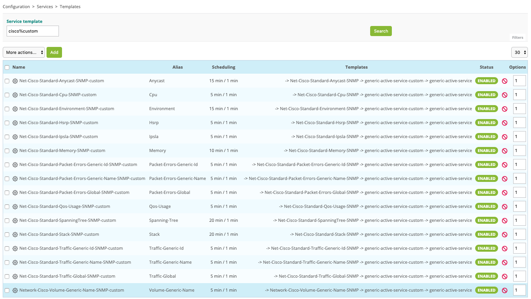Screen dimensions: 531x299
Task: Check the Qos-Usage-SNMP-custom row checkbox
Action: (x=7, y=207)
